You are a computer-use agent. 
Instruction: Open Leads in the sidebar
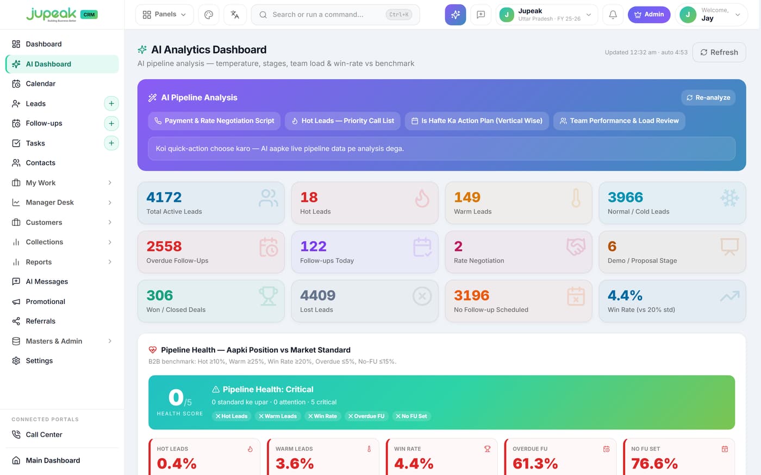[x=36, y=103]
